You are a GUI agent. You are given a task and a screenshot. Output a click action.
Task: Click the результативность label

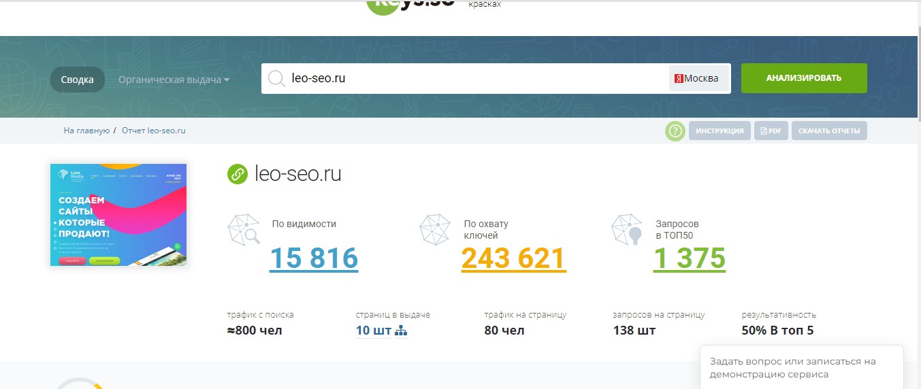[779, 315]
